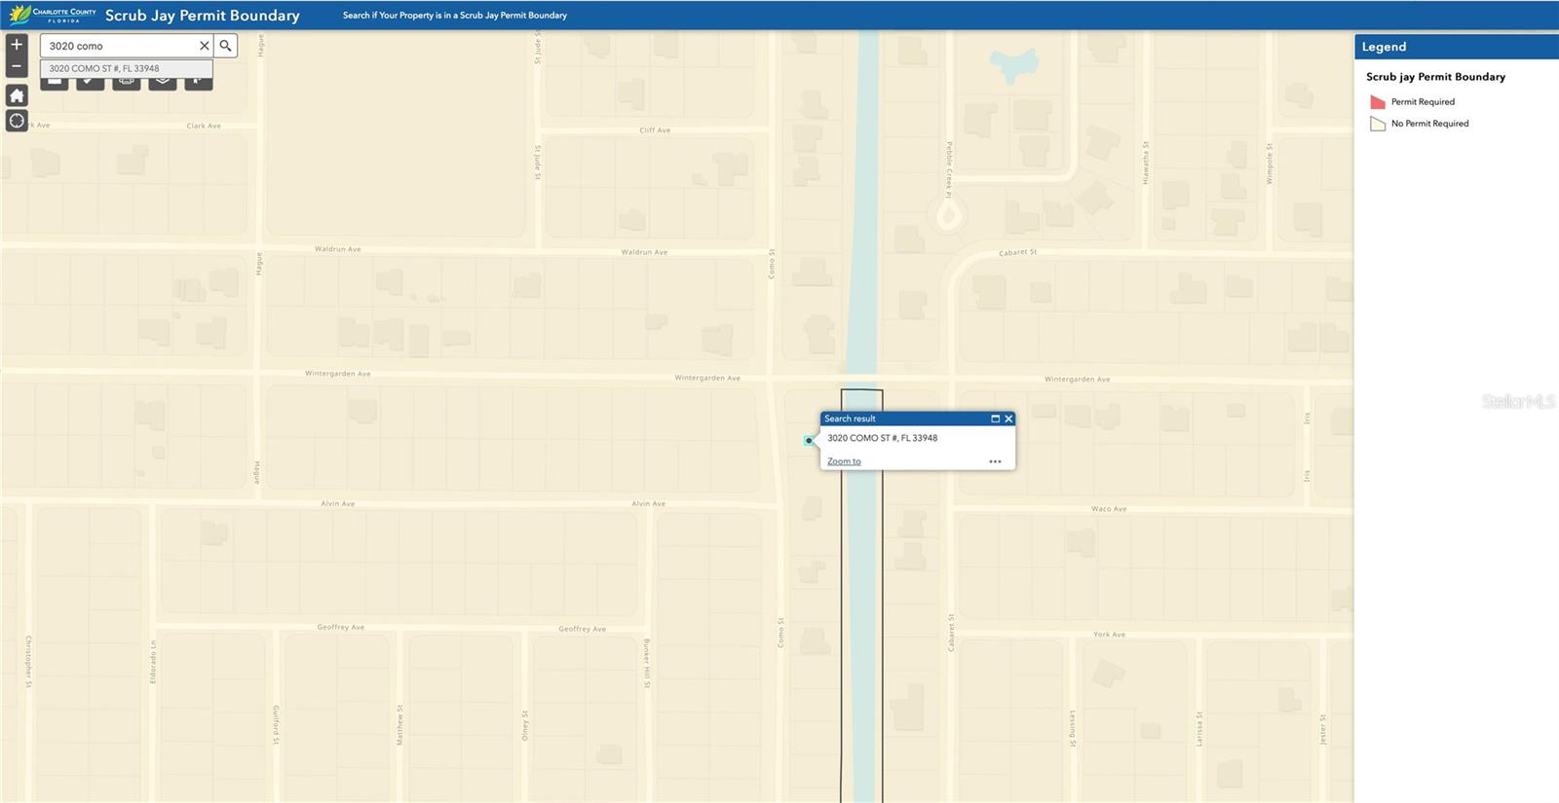Click the red Permit Required swatch

(x=1378, y=102)
